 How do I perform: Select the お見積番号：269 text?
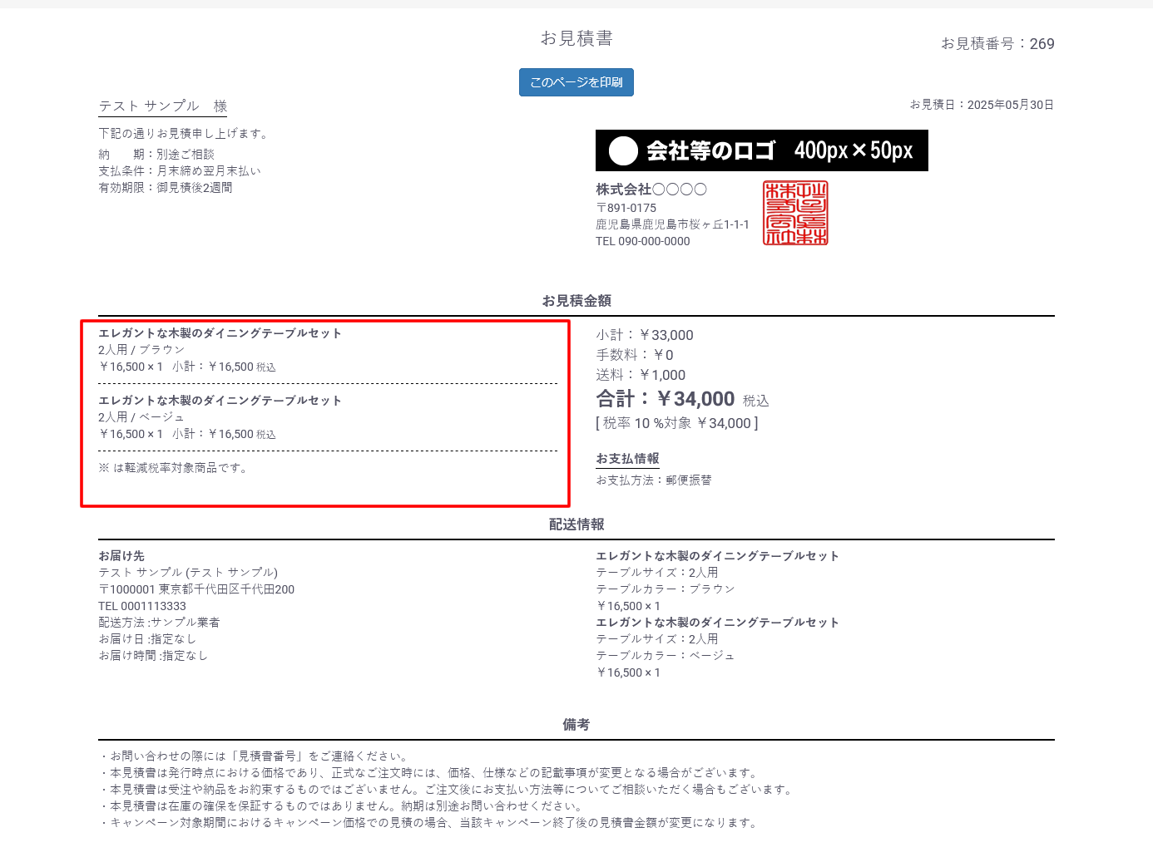point(997,44)
